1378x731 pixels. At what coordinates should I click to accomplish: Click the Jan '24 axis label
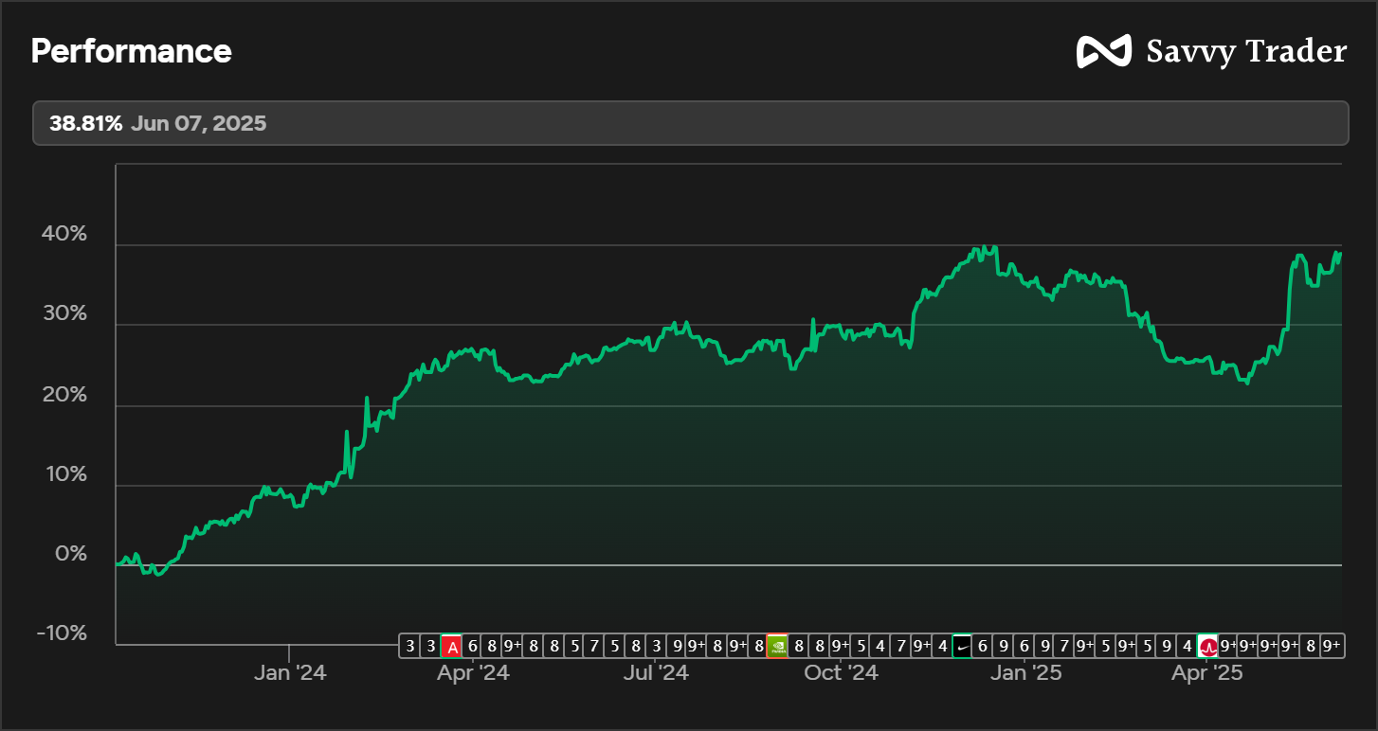pos(290,673)
